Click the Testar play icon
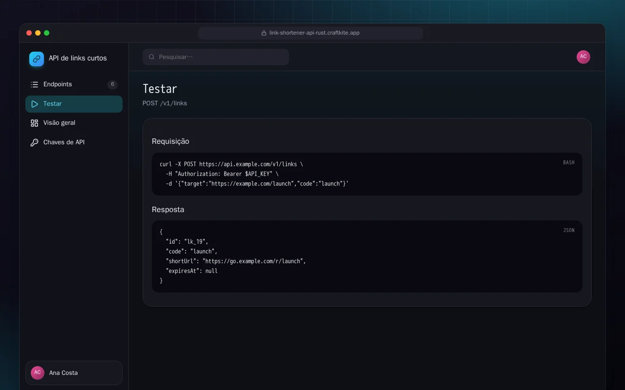Viewport: 625px width, 390px height. [x=34, y=104]
